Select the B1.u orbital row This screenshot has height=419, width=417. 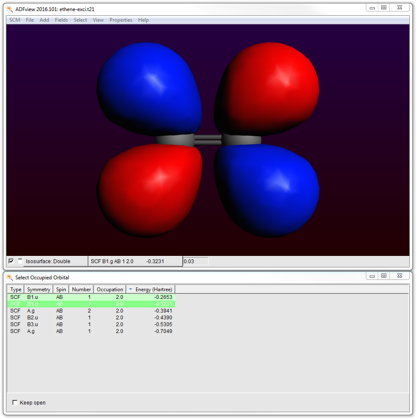tap(91, 297)
